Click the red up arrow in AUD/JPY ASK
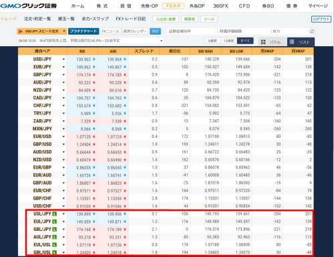Image resolution: width=334 pixels, height=257 pixels. click(125, 82)
